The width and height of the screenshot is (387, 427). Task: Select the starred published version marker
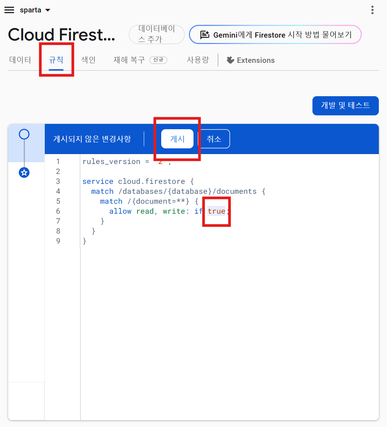point(24,173)
